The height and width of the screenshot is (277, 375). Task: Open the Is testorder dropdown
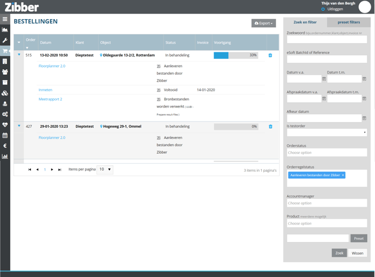click(x=326, y=133)
